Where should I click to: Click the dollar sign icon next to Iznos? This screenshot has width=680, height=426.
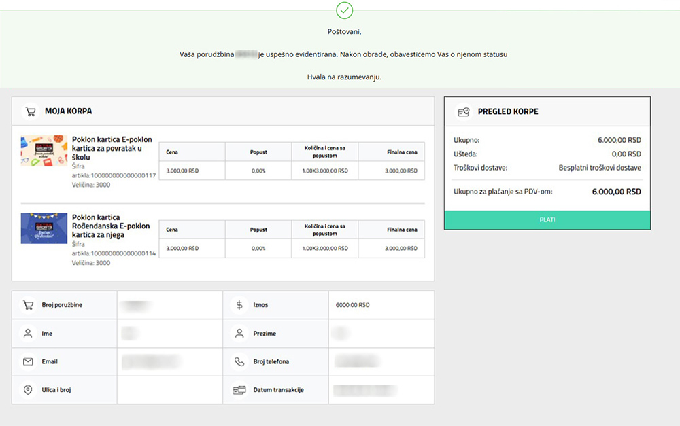coord(239,305)
